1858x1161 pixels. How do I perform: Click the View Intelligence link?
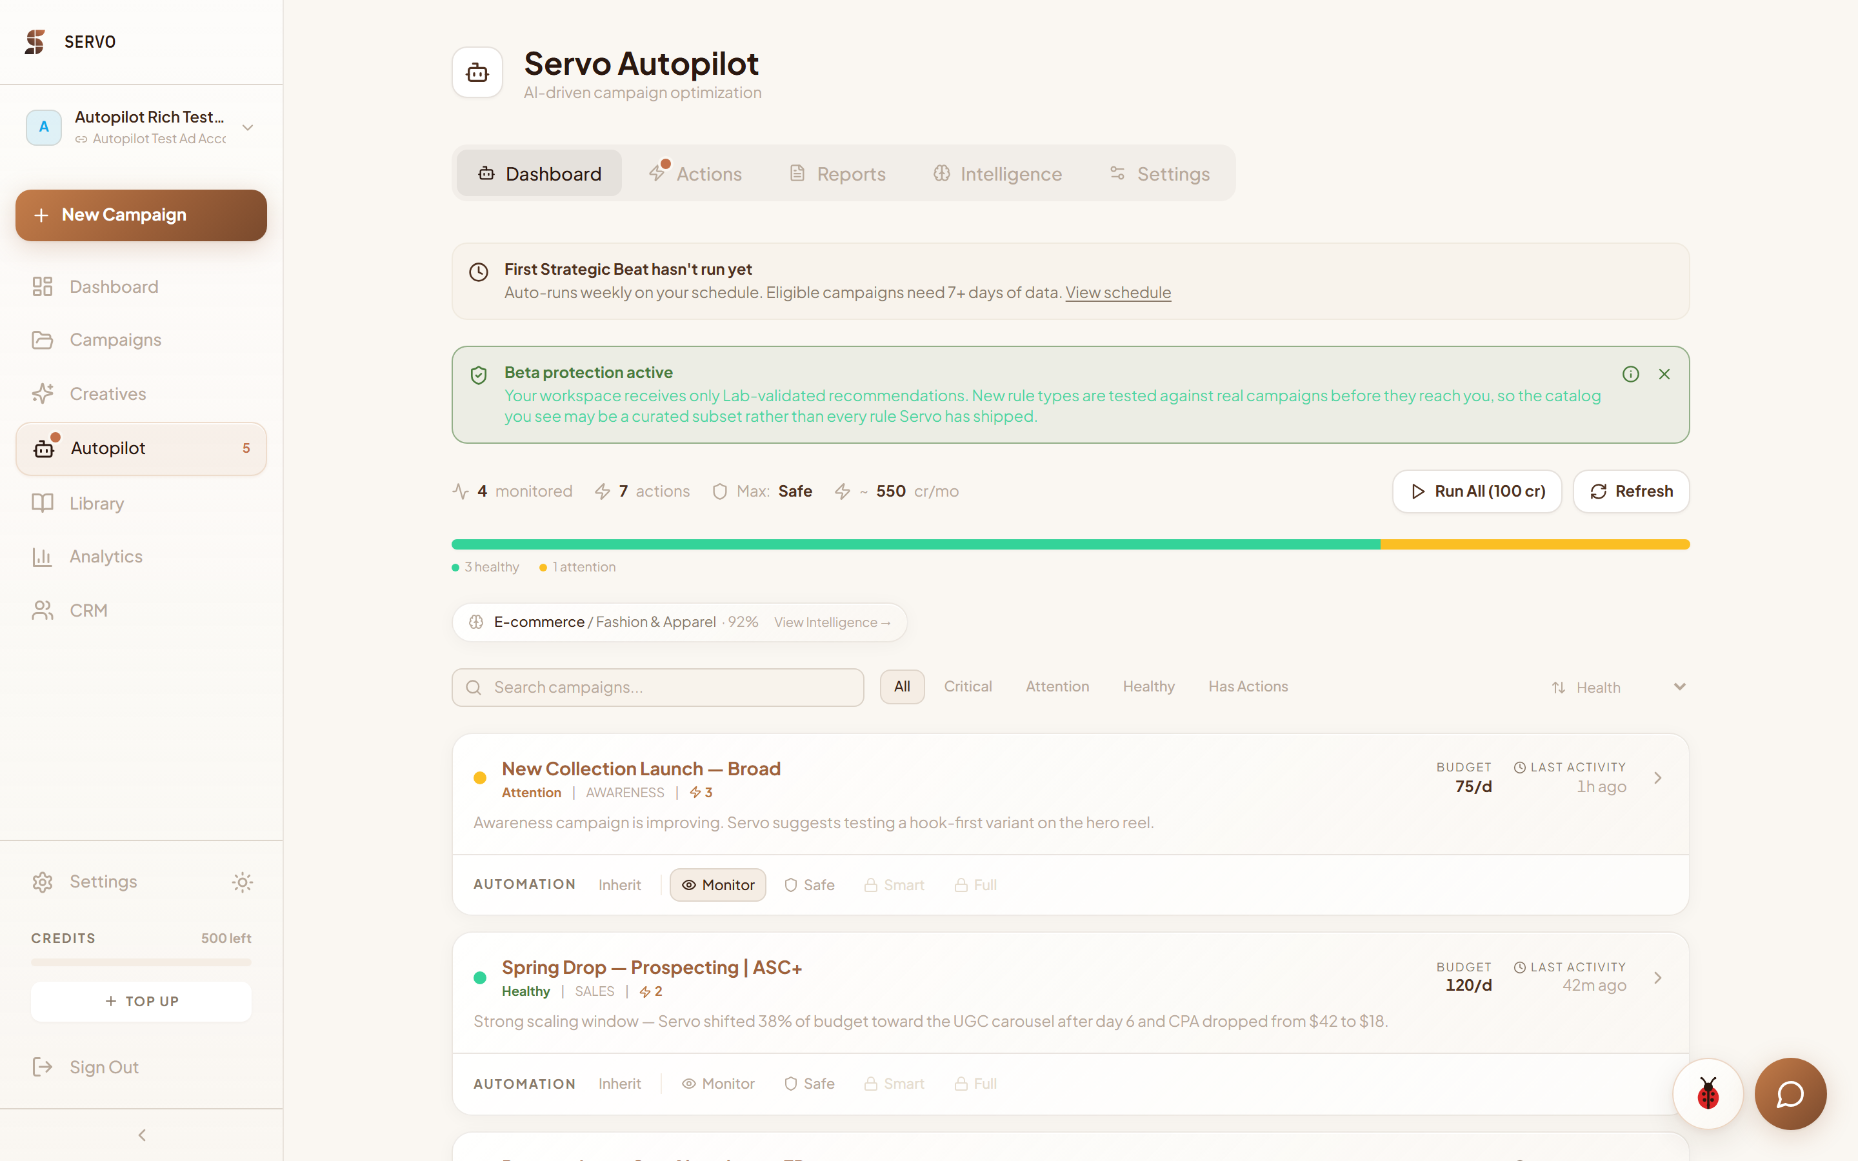click(832, 622)
